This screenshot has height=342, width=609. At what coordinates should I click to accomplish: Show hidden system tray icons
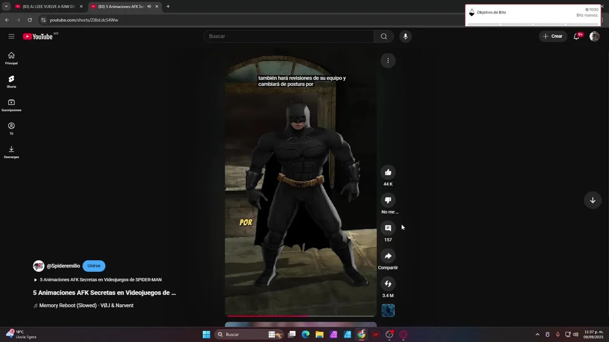538,334
